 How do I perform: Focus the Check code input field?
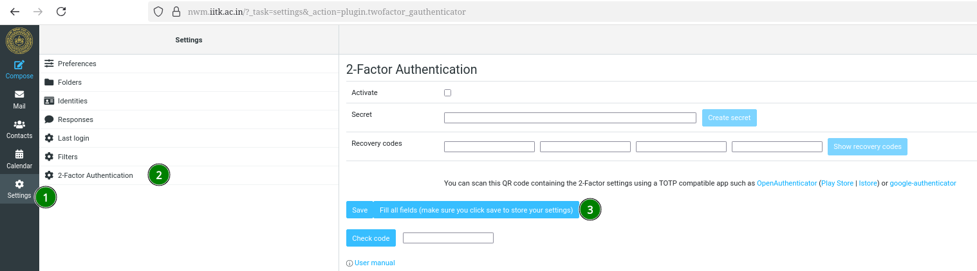[x=448, y=238]
